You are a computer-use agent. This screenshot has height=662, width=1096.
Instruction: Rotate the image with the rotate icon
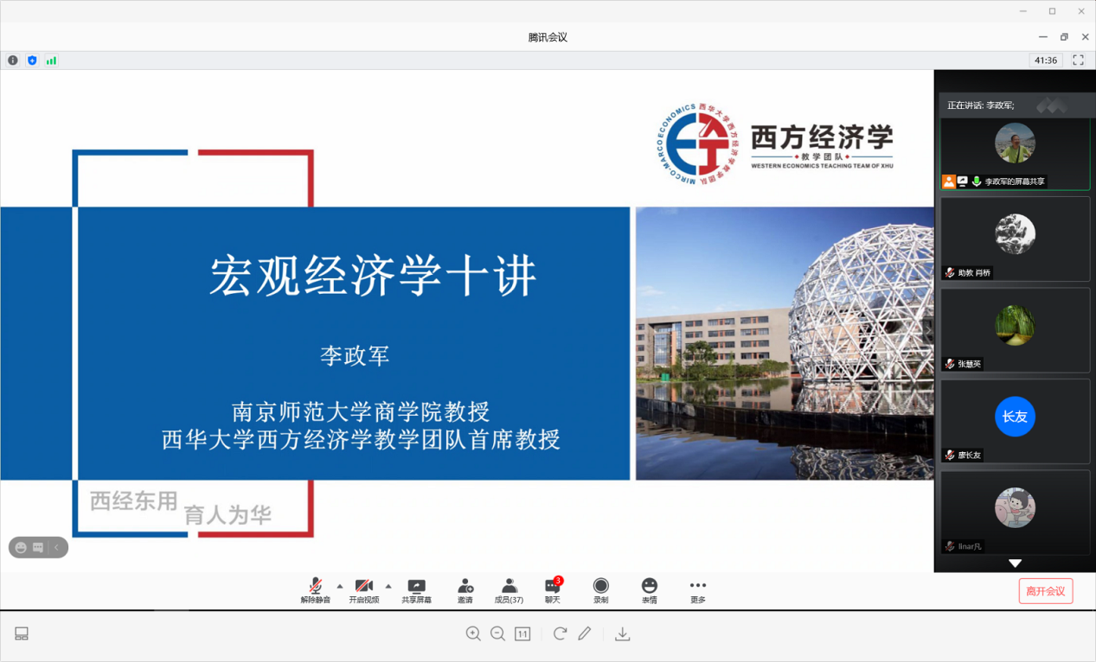coord(560,633)
